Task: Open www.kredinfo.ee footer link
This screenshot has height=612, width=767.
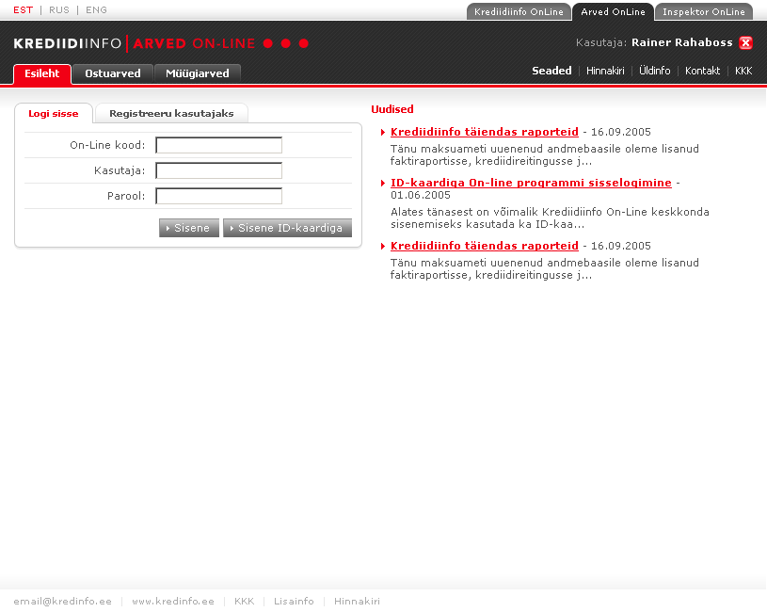Action: coord(173,602)
